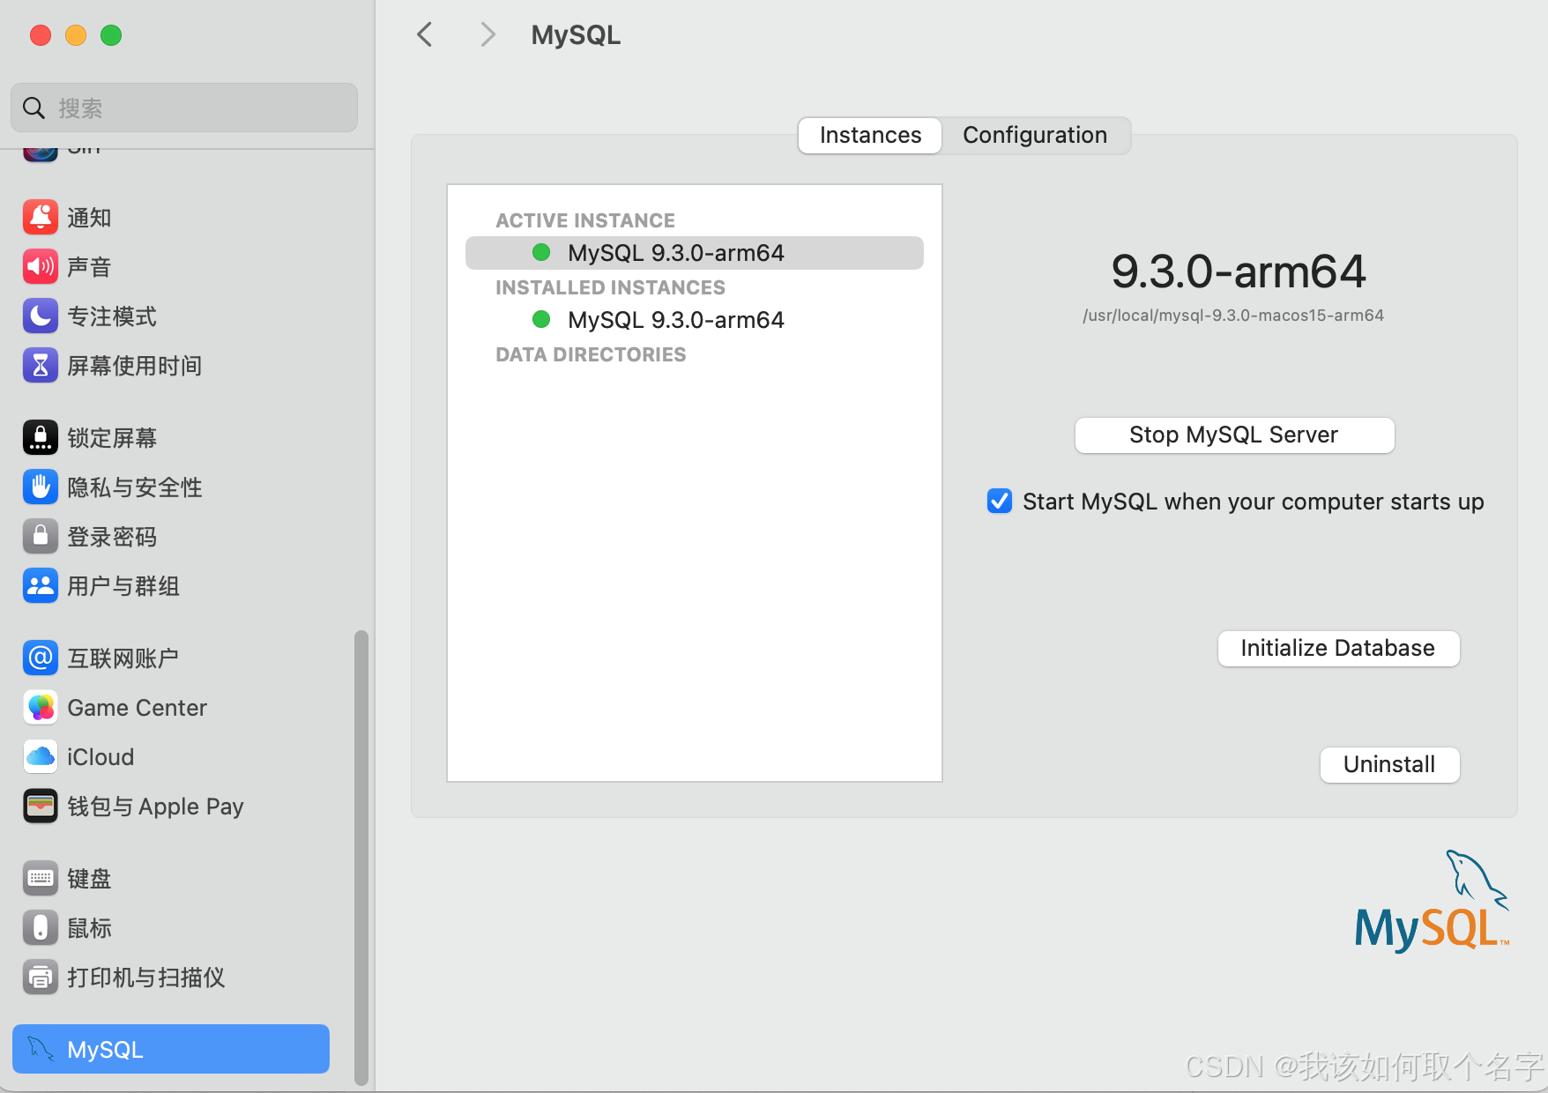Click the MySQL pane title at the top
1548x1093 pixels.
[x=576, y=35]
